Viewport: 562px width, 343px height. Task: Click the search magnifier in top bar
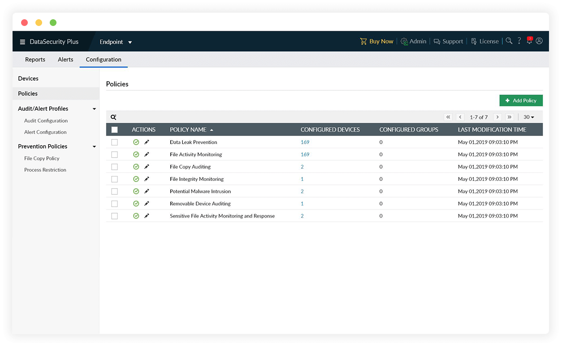509,41
